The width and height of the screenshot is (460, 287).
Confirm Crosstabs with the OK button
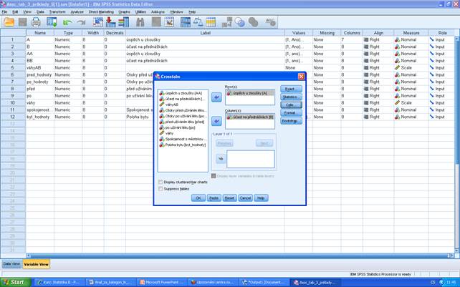pyautogui.click(x=198, y=198)
